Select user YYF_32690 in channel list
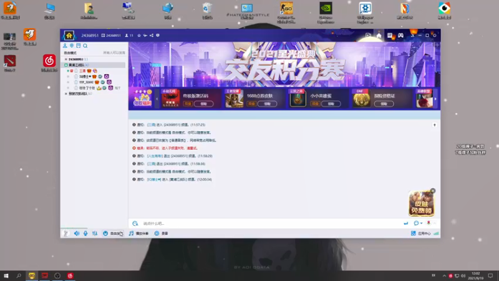499x281 pixels. click(x=86, y=82)
